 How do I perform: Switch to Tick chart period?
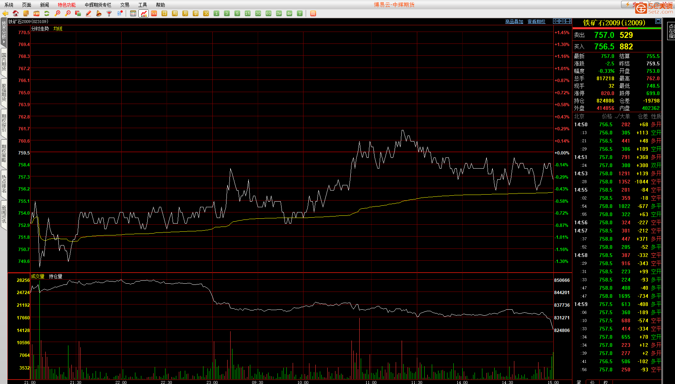point(154,13)
